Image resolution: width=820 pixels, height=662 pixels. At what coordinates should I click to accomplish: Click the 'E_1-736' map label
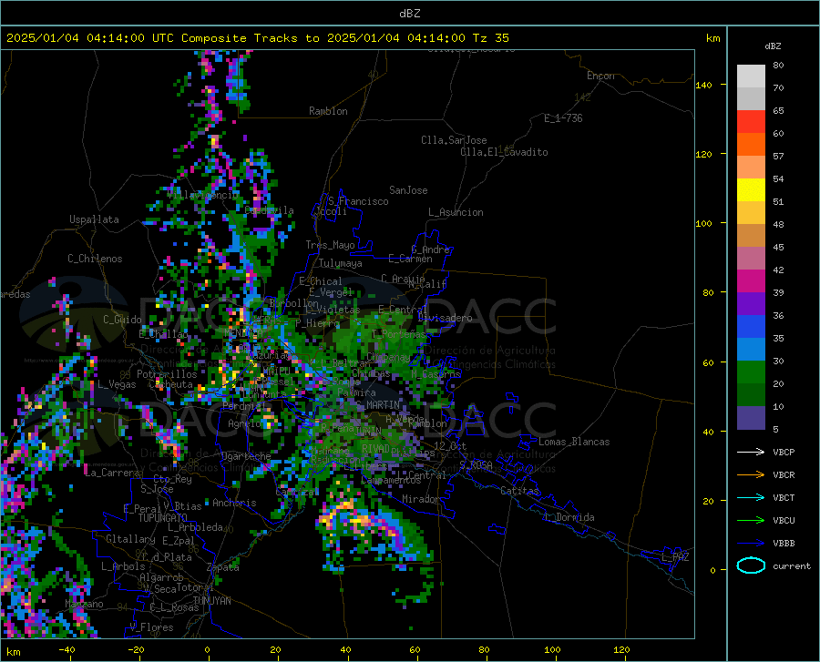[x=563, y=118]
